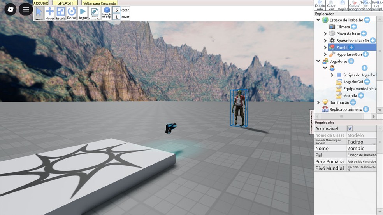Viewport: 383px width, 215px height.
Task: Select Equipamento Inicial in Explorador
Action: 360,88
